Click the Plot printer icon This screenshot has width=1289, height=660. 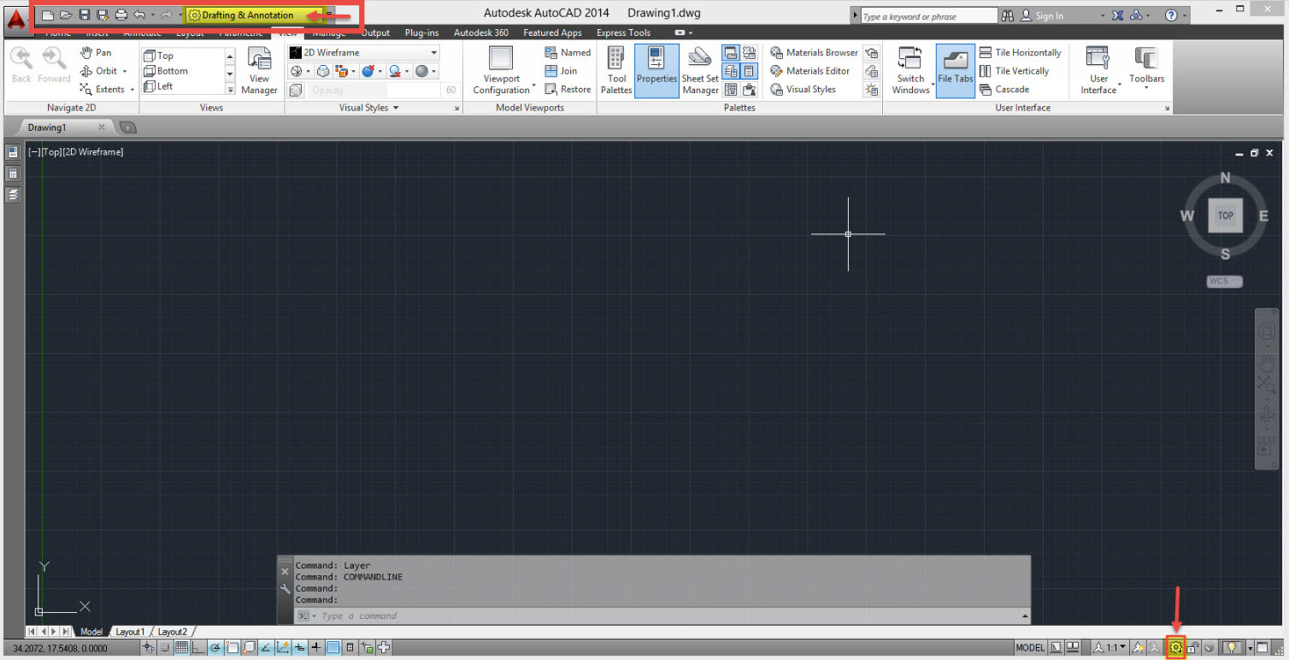tap(121, 15)
